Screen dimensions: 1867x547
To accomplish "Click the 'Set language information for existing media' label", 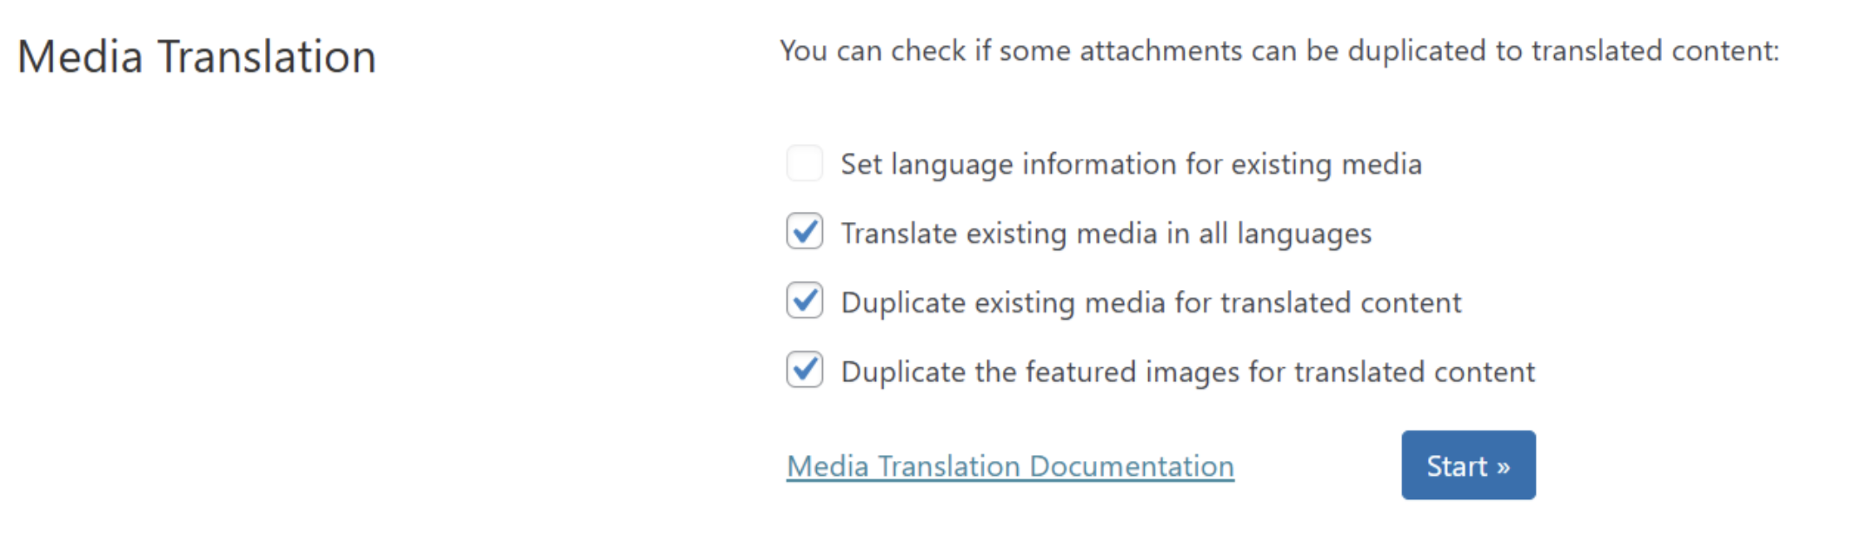I will click(x=1131, y=165).
